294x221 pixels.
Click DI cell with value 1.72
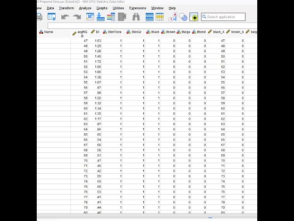[96, 61]
